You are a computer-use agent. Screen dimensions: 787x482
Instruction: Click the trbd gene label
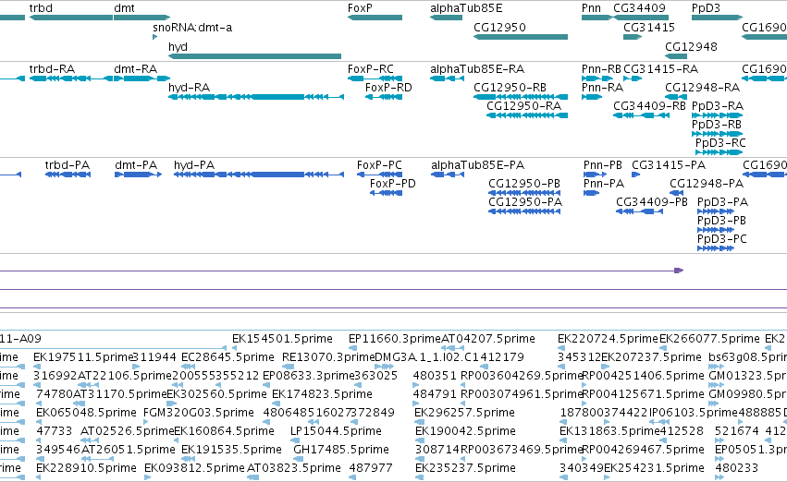pyautogui.click(x=41, y=8)
